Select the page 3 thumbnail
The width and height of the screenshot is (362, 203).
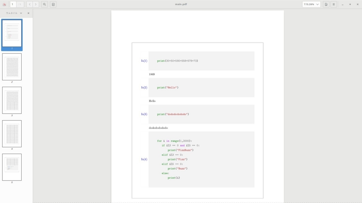pos(12,100)
